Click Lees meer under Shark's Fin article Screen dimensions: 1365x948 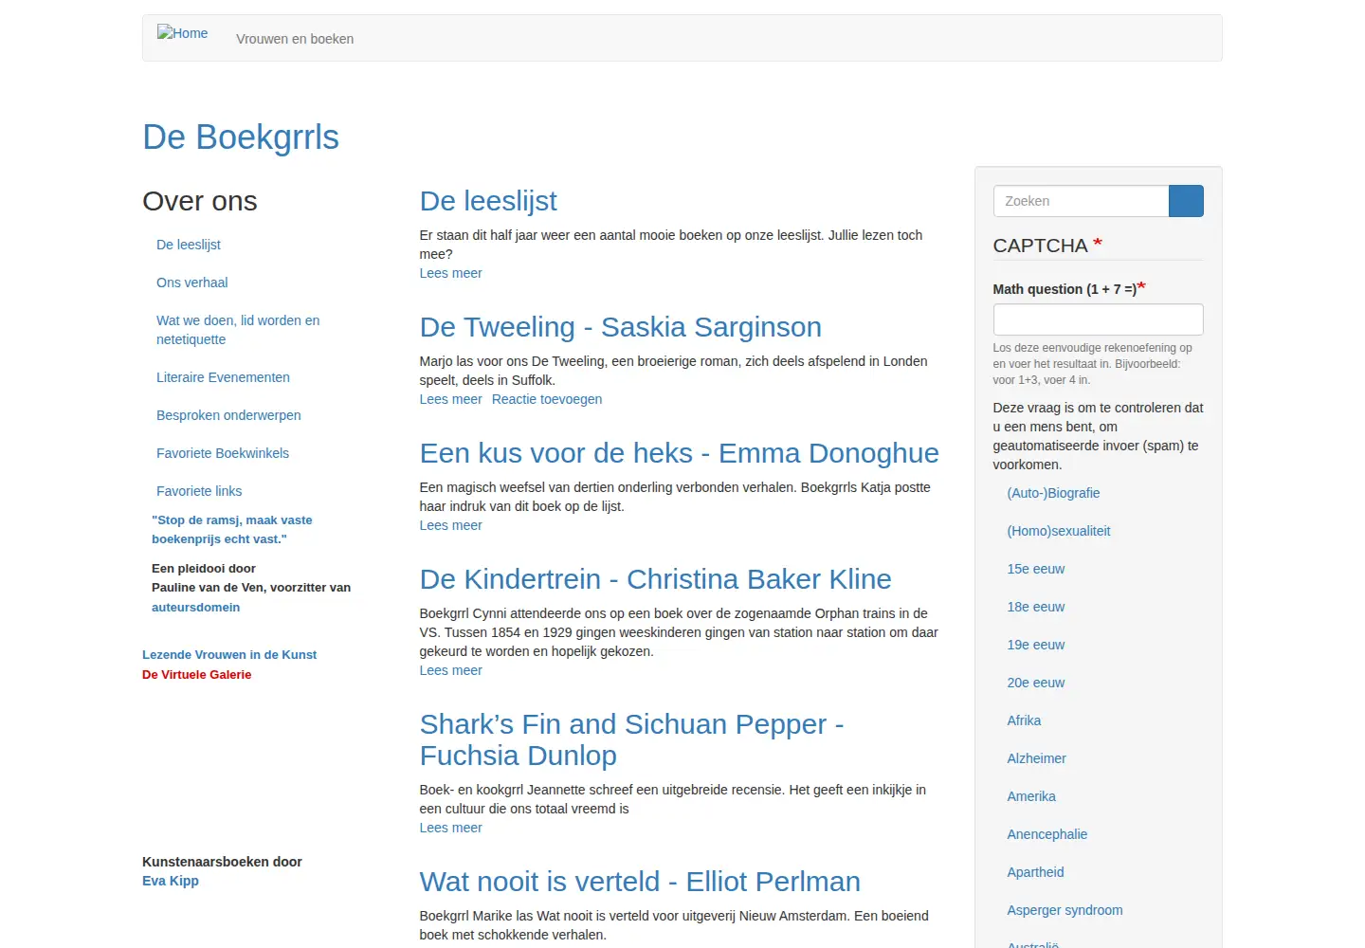451,828
